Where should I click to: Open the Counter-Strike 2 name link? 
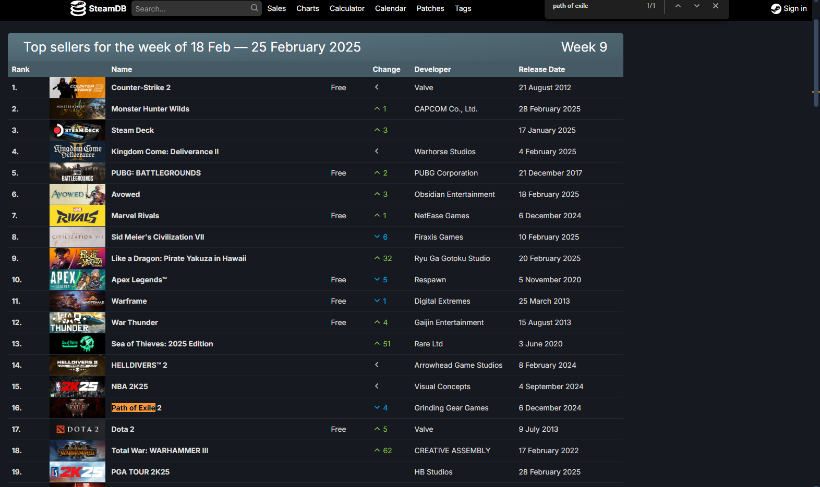click(x=141, y=88)
